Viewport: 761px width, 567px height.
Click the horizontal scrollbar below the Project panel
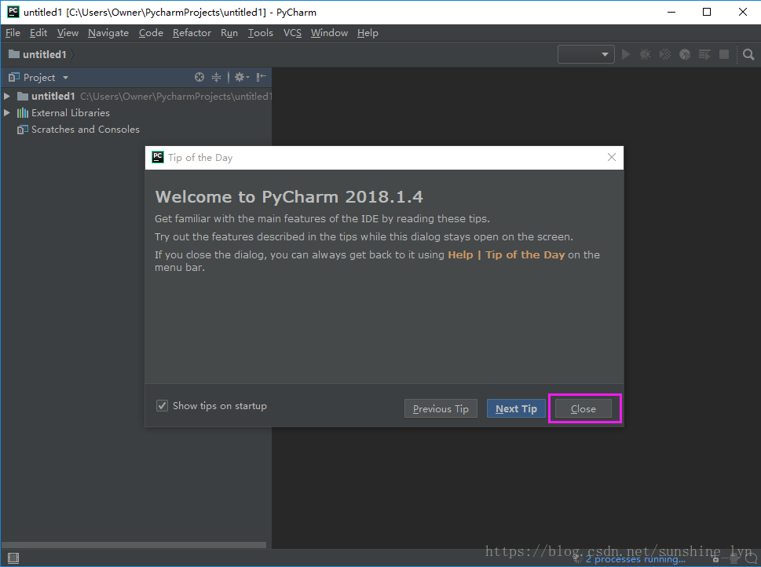134,544
